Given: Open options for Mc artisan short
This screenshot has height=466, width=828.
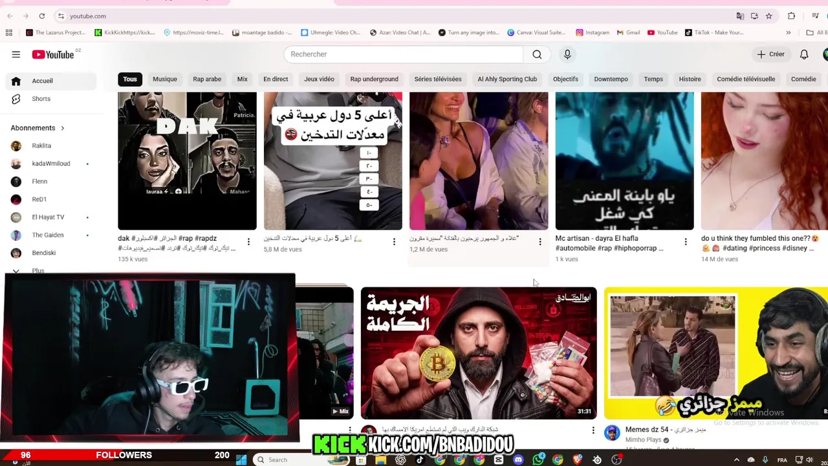Looking at the screenshot, I should [x=686, y=242].
